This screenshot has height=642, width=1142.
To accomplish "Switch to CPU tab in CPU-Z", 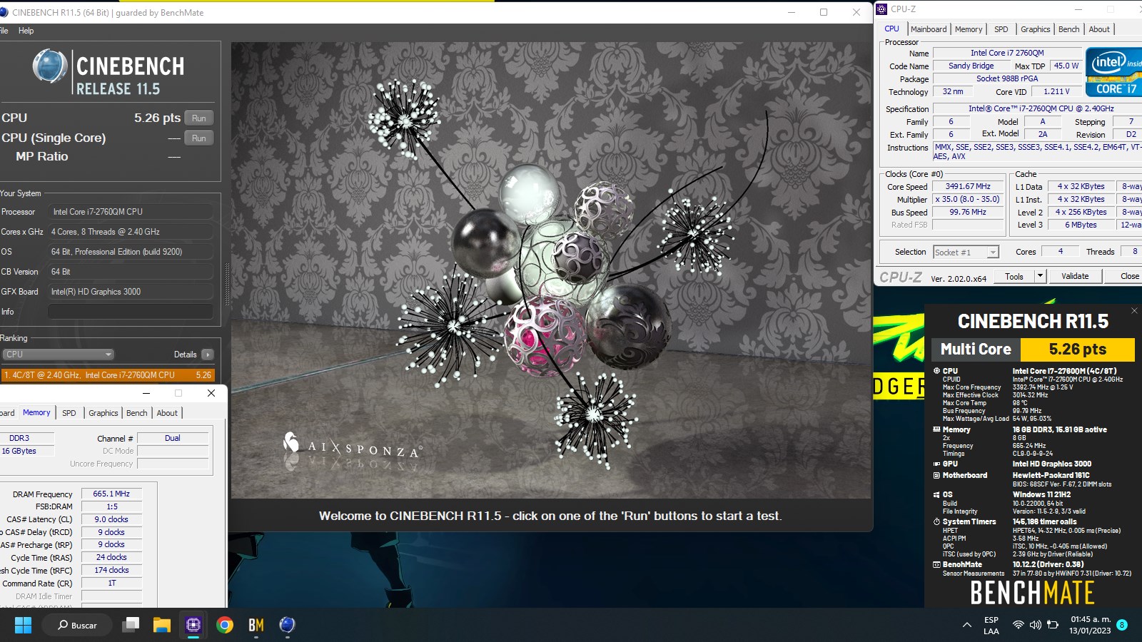I will click(x=892, y=29).
